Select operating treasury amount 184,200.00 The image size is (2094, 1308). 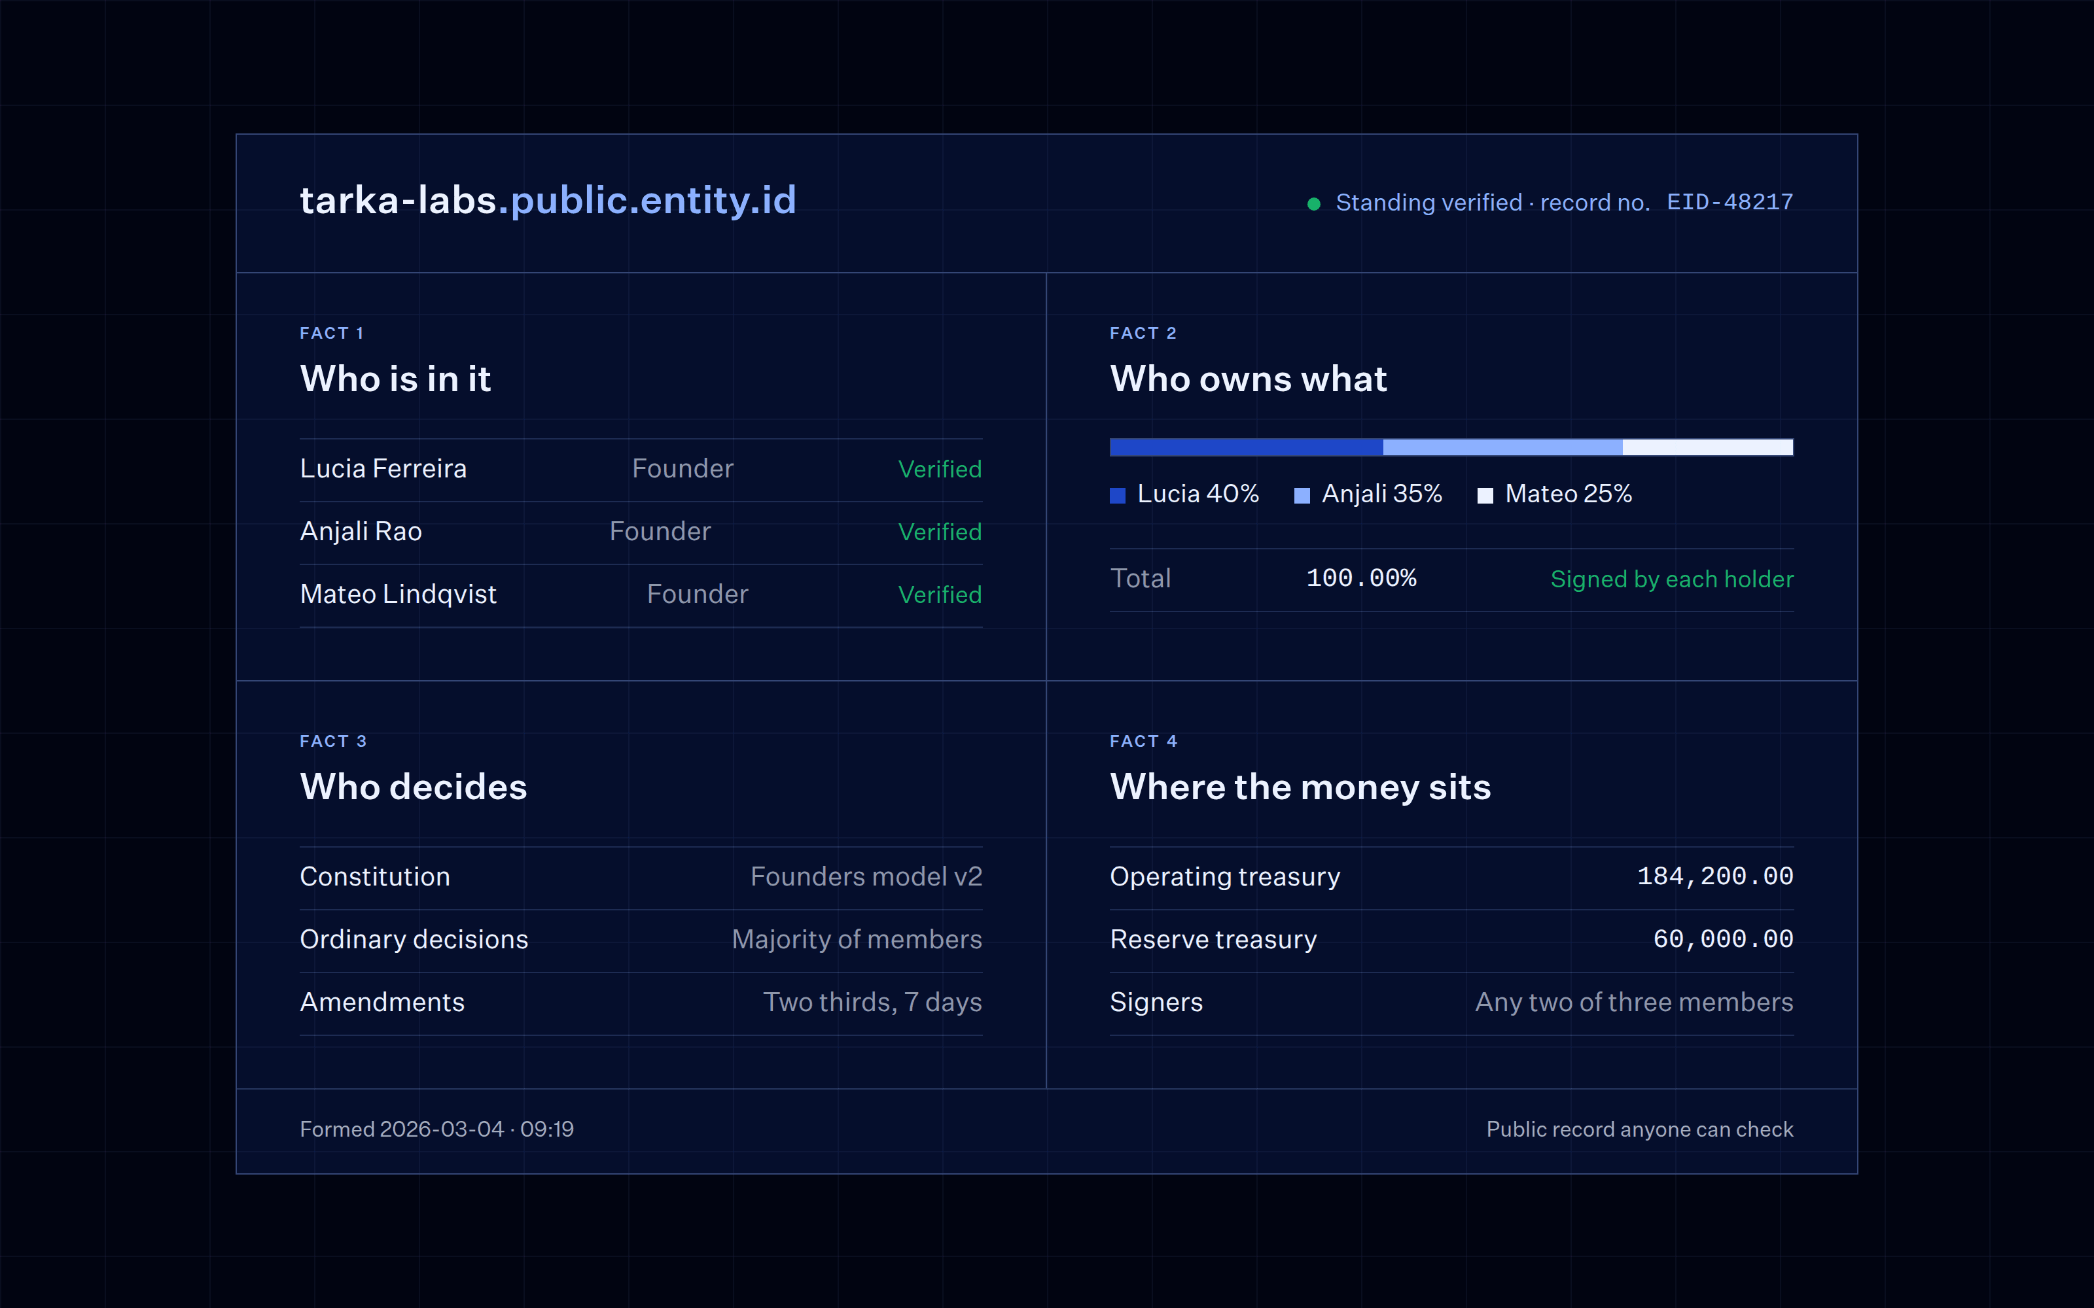click(x=1715, y=876)
